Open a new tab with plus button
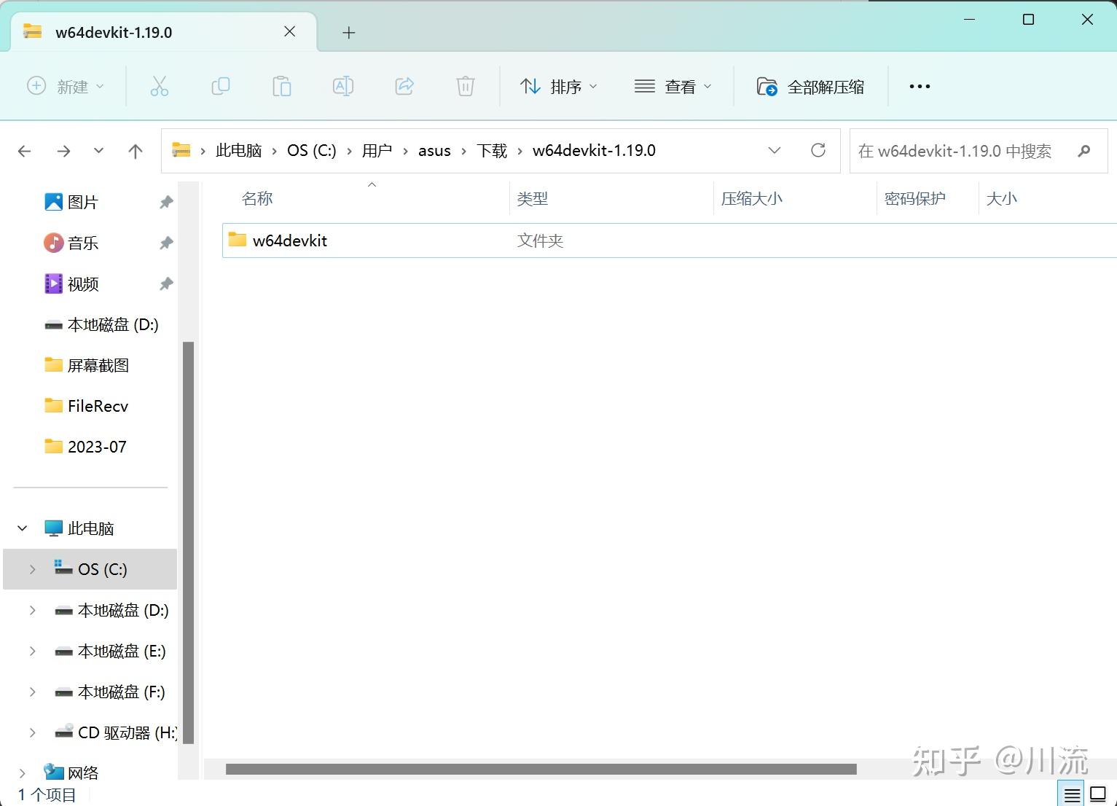 click(x=349, y=32)
